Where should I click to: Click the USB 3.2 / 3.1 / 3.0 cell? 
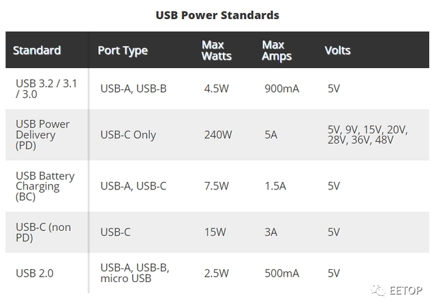(46, 89)
